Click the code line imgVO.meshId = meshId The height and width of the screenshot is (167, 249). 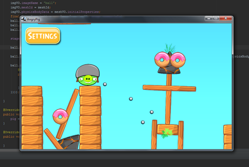[31, 7]
